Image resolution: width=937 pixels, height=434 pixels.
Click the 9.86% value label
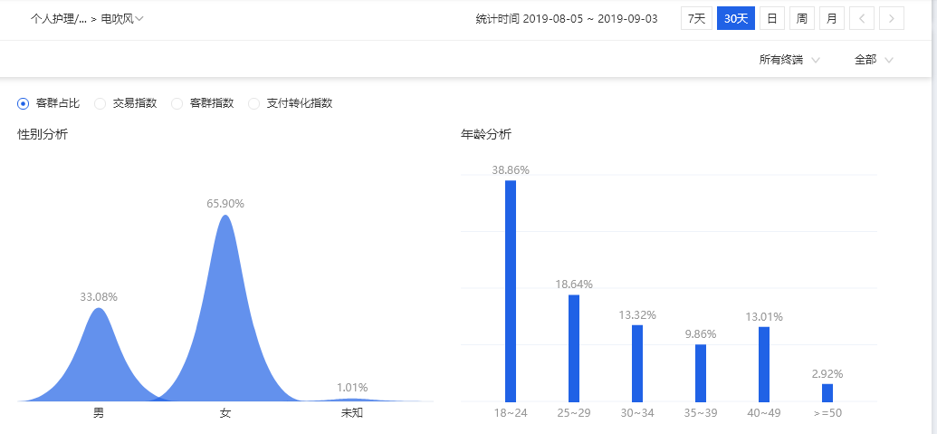pyautogui.click(x=701, y=334)
